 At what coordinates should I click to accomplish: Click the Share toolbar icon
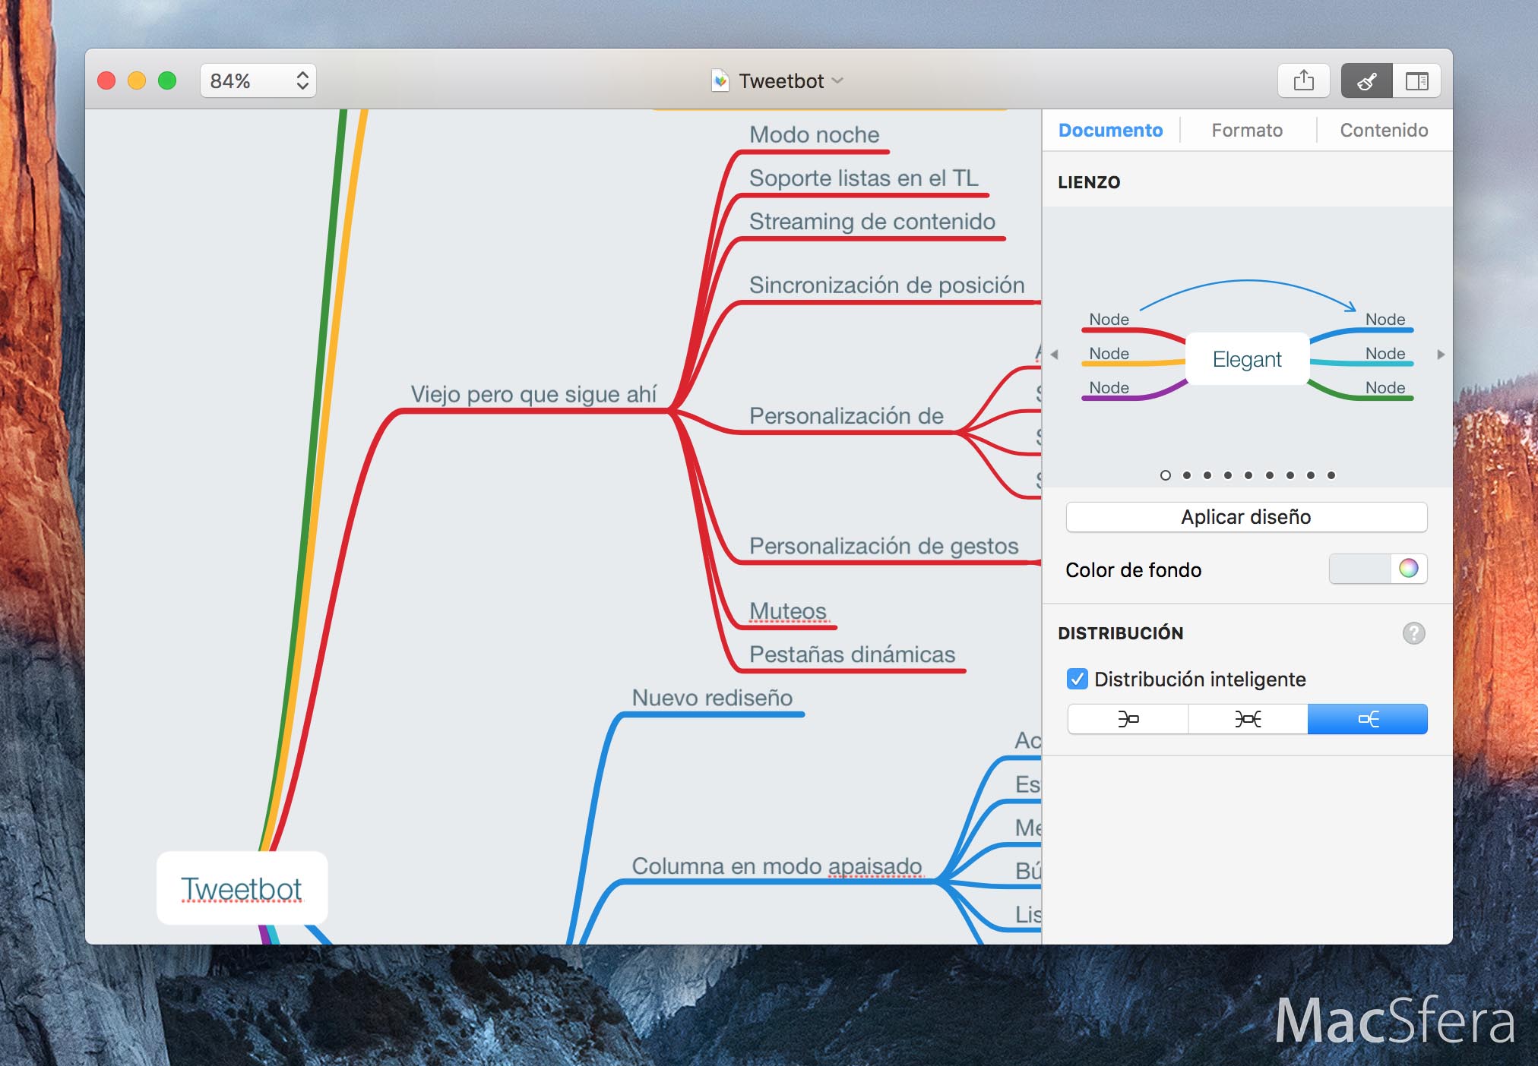pos(1303,80)
